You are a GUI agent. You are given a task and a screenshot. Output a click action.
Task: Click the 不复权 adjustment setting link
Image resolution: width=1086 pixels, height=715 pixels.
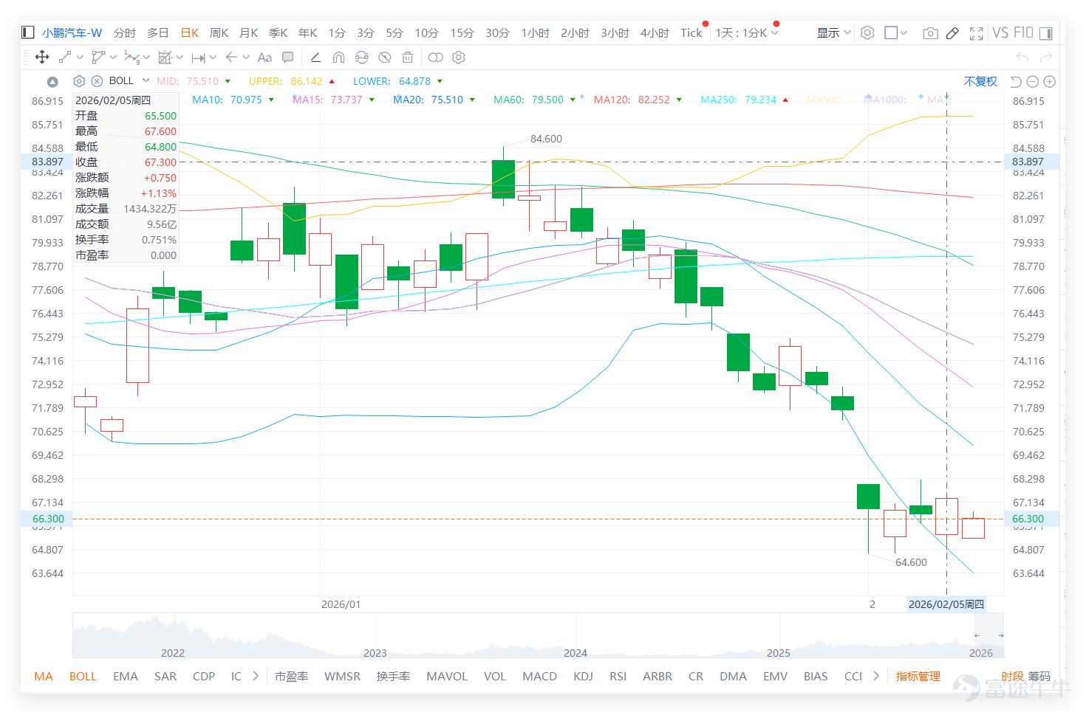click(980, 81)
